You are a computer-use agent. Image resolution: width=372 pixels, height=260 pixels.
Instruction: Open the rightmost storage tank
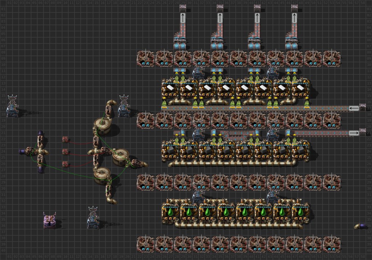pyautogui.click(x=121, y=157)
